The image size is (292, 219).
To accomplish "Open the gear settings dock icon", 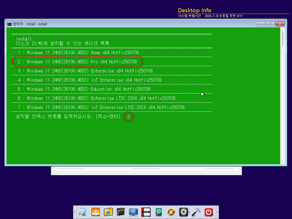I will point(183,212).
